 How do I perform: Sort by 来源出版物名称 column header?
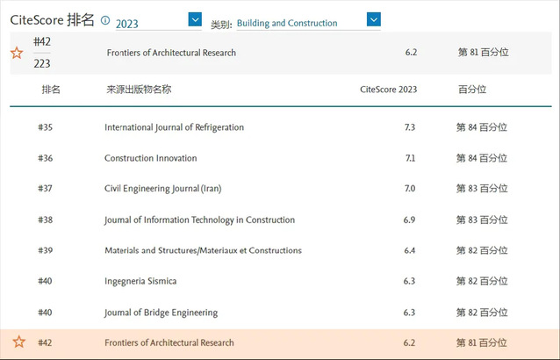(x=138, y=90)
